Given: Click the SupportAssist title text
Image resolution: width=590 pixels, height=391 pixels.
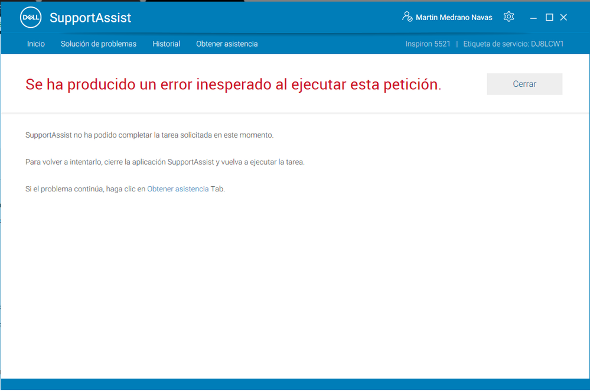Looking at the screenshot, I should point(90,18).
